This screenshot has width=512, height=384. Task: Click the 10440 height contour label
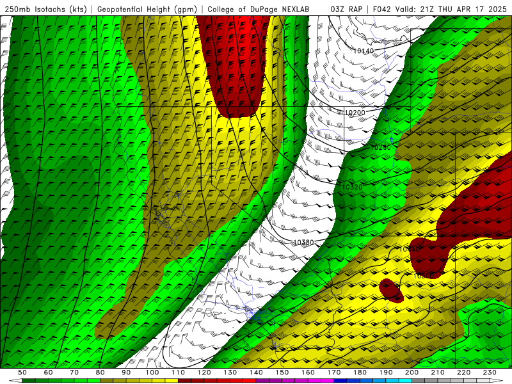409,250
